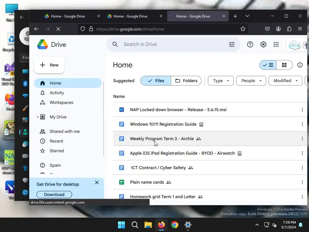Open the search options filter icon

pos(232,44)
